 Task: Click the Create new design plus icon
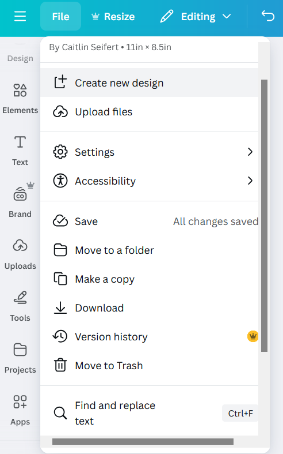60,82
